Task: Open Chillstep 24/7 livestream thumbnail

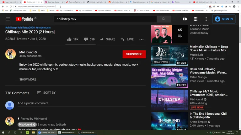Action: pyautogui.click(x=169, y=100)
